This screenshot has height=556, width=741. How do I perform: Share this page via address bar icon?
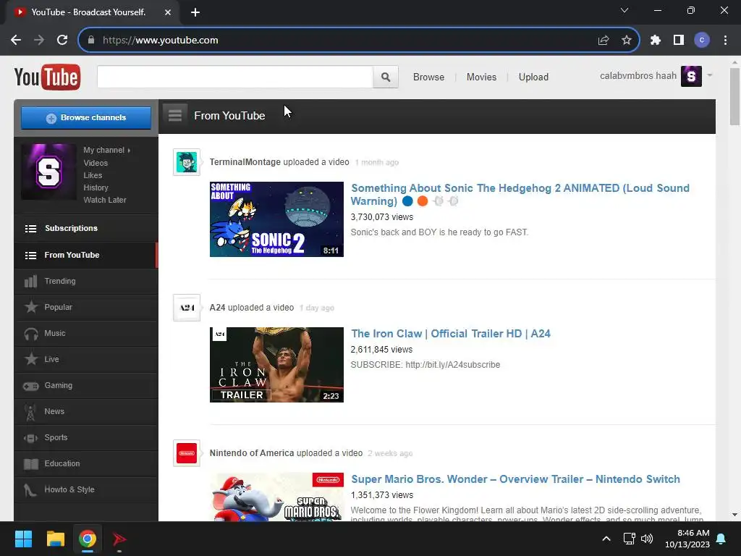(x=603, y=41)
